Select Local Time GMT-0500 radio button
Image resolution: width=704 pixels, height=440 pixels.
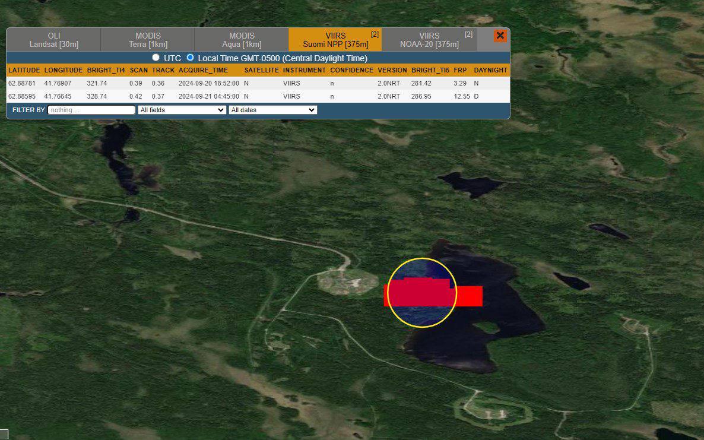pyautogui.click(x=191, y=58)
